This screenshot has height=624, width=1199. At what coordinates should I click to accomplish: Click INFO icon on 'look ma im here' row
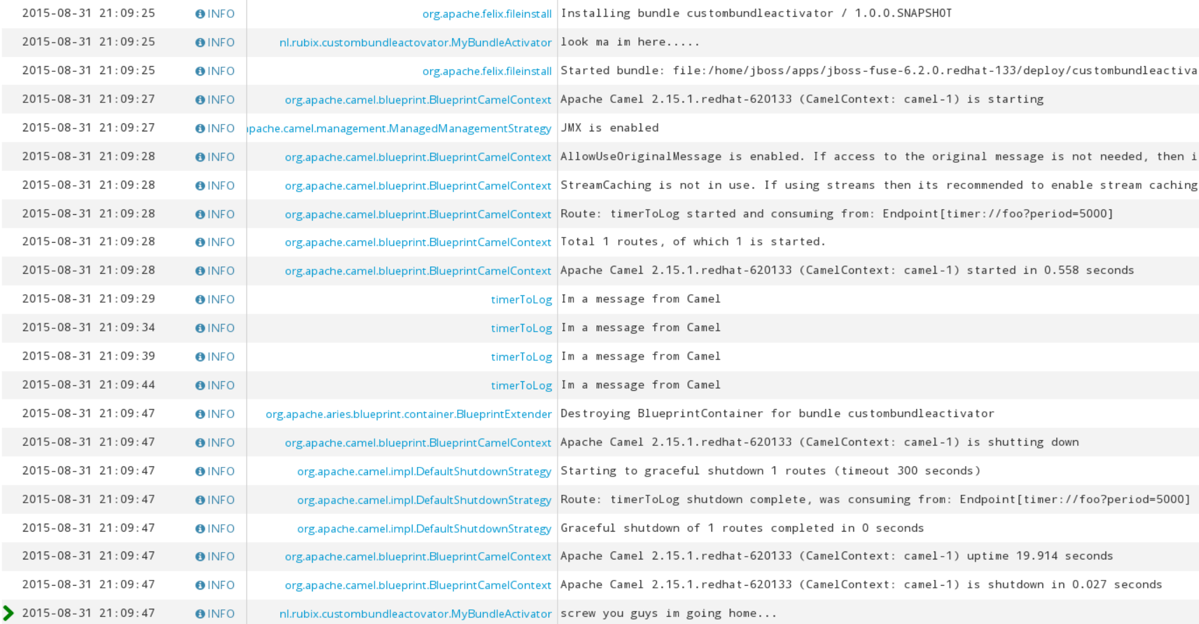(x=200, y=43)
